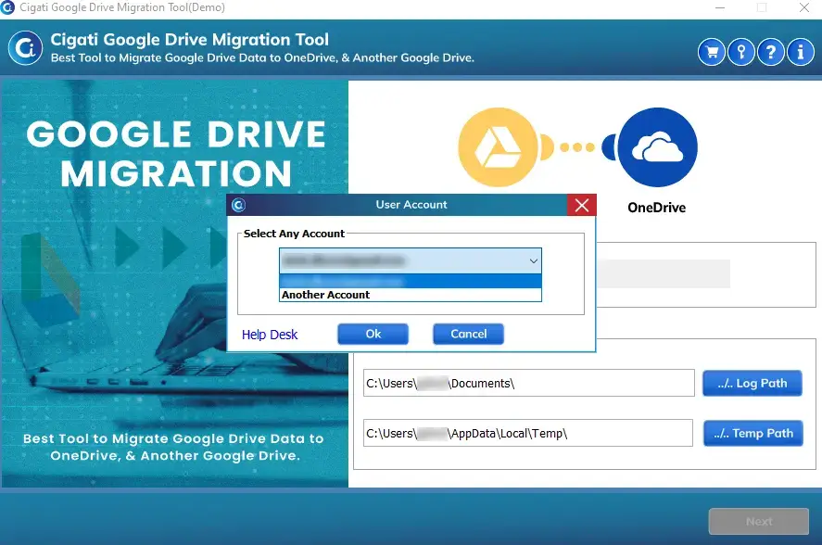
Task: Select the highlighted blurred account entry
Action: [410, 281]
